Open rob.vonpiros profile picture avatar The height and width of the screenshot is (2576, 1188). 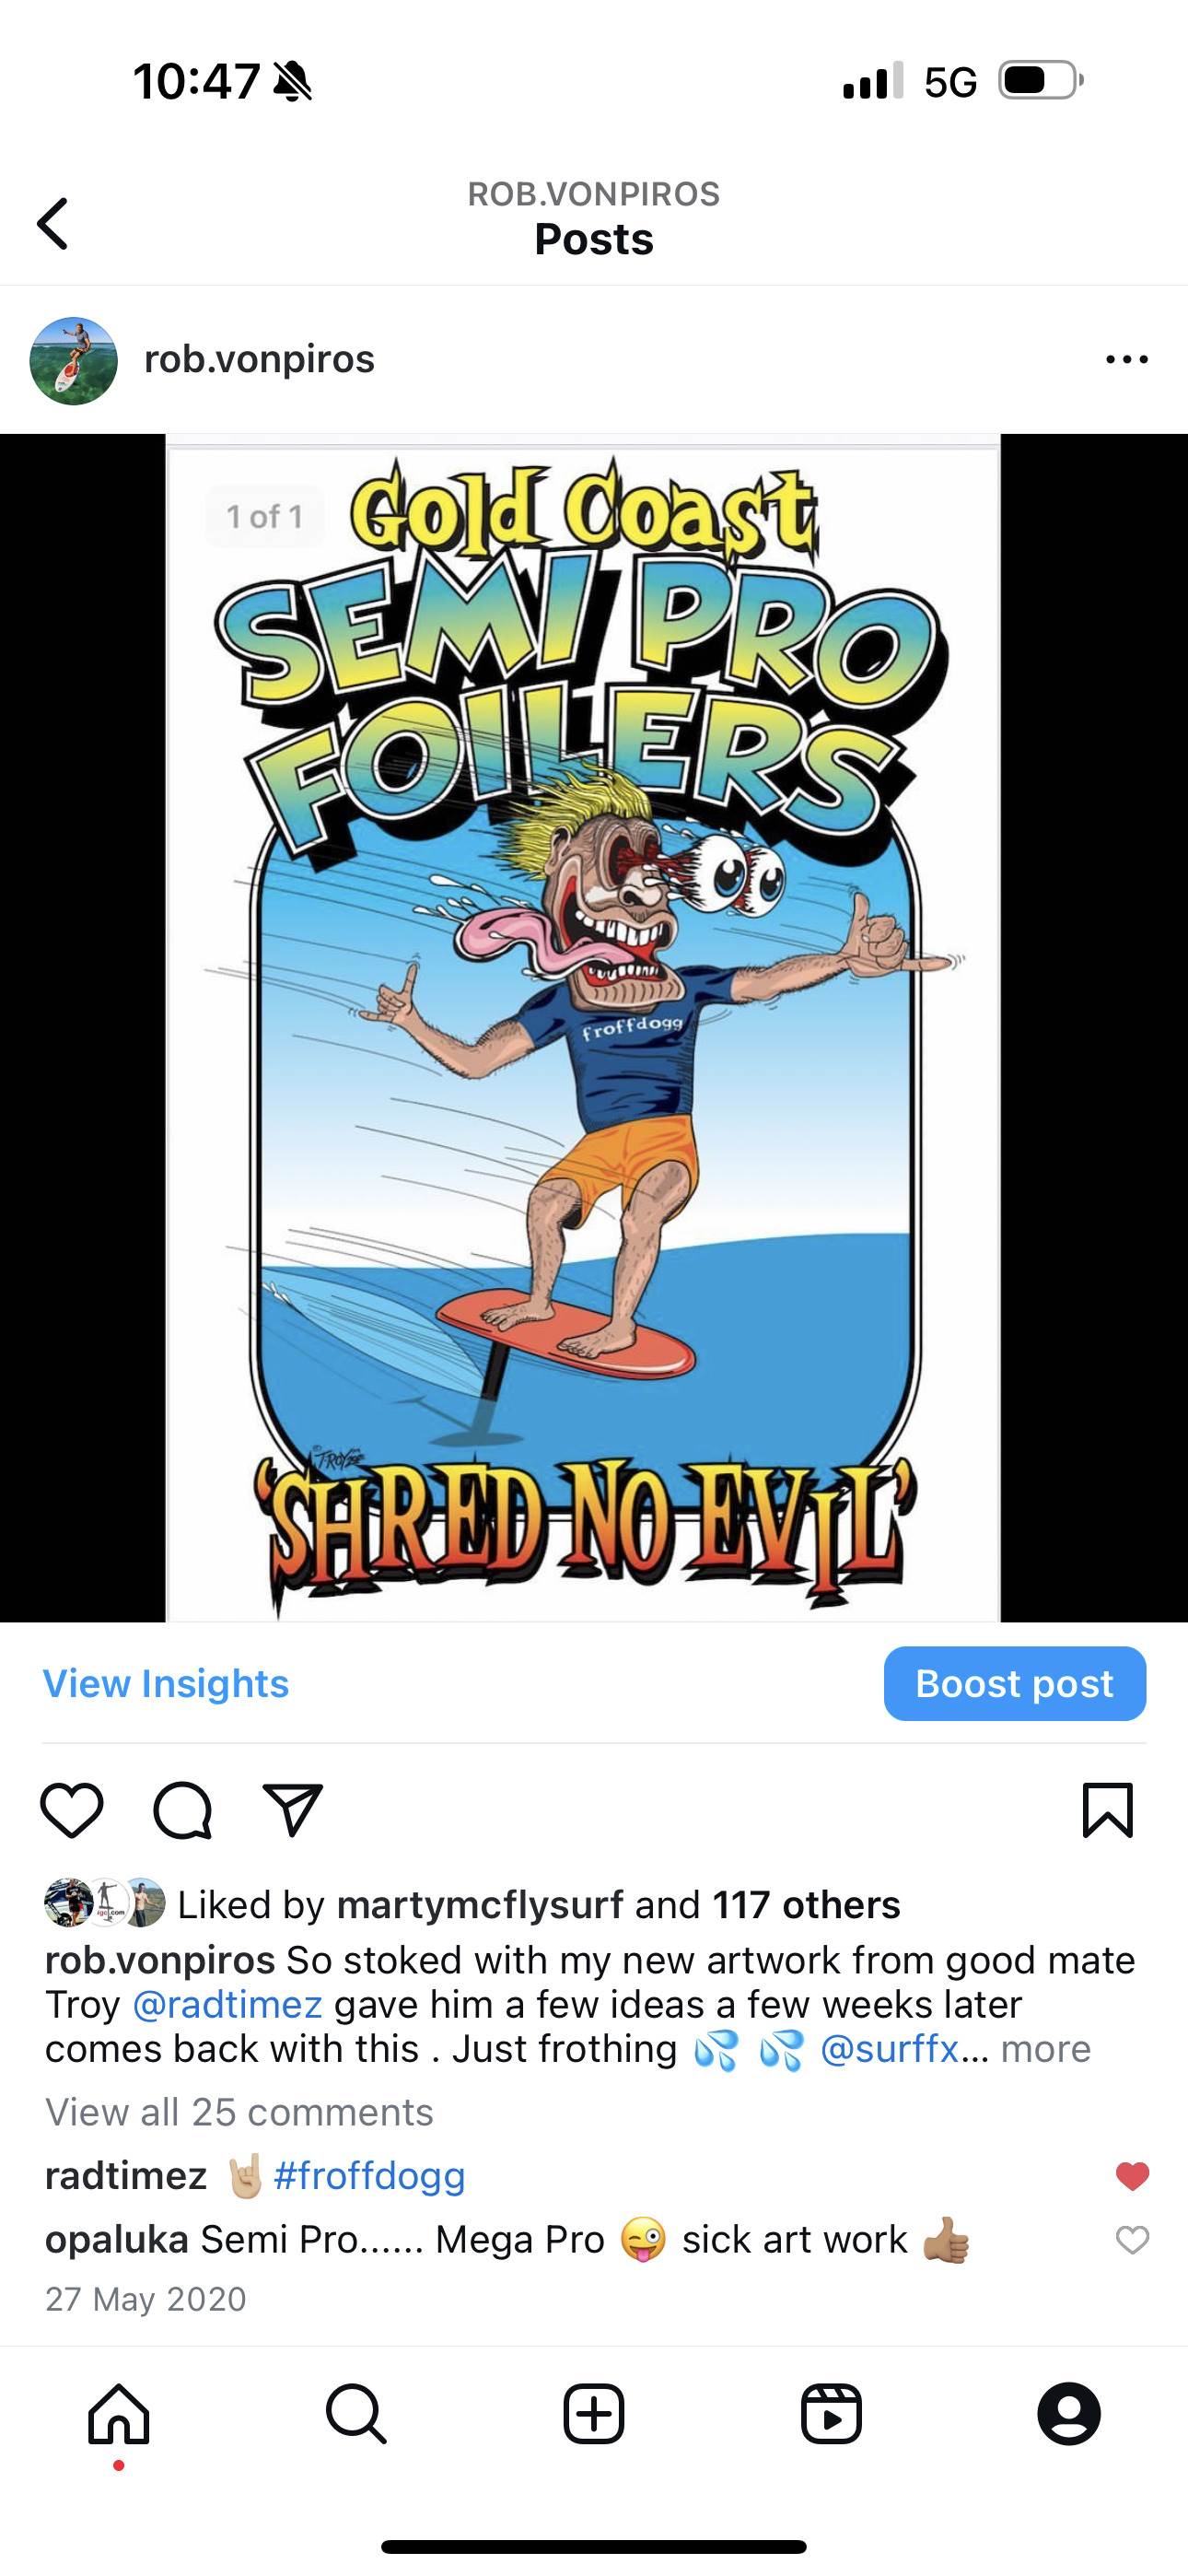74,361
